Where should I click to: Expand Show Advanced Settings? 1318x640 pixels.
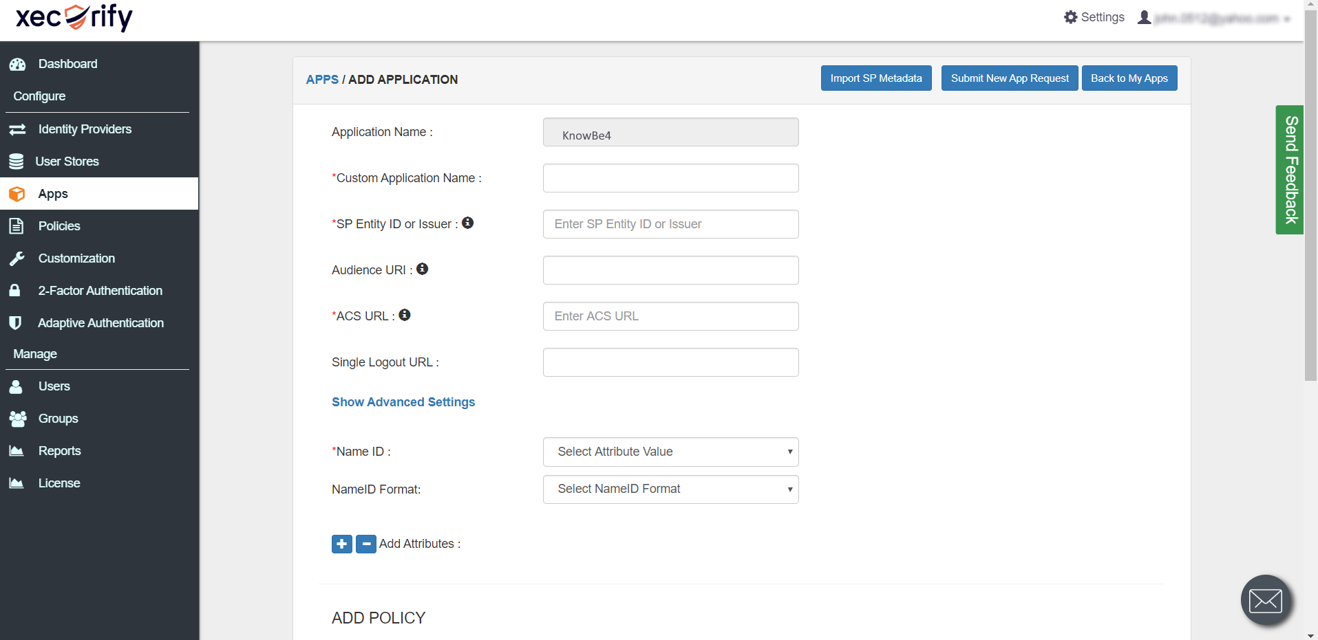[403, 402]
